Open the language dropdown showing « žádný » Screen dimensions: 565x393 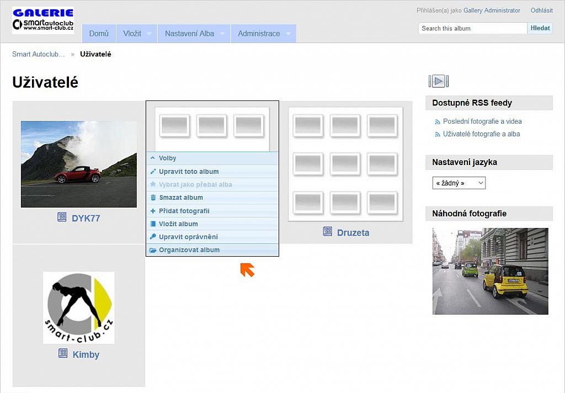click(459, 183)
